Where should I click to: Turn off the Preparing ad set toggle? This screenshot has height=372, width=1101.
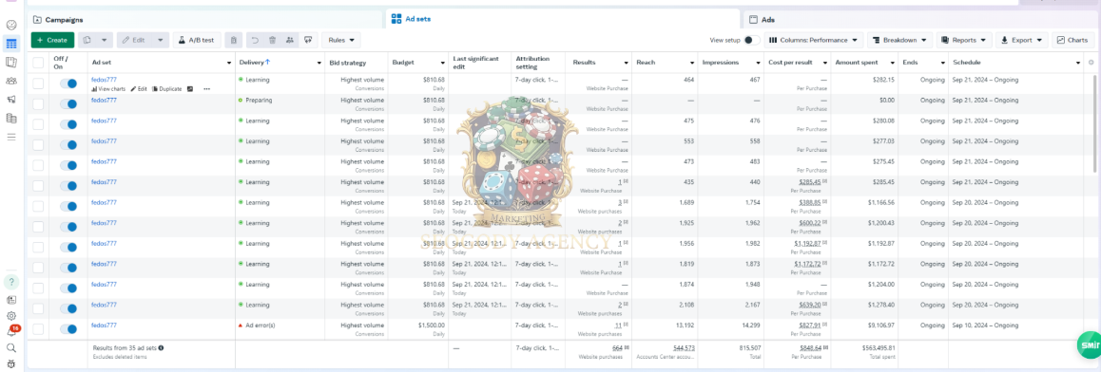click(x=68, y=103)
